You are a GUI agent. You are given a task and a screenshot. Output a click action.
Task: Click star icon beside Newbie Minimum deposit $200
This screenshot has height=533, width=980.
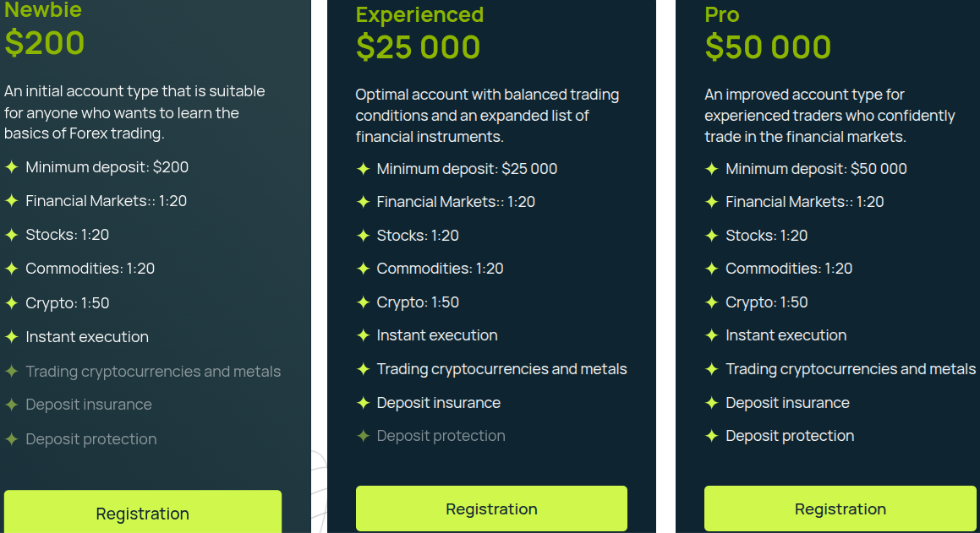pyautogui.click(x=11, y=166)
